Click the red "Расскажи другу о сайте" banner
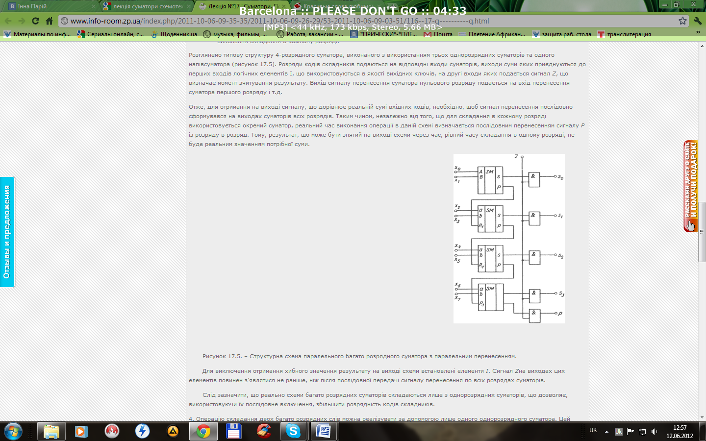The image size is (706, 441). [x=691, y=186]
